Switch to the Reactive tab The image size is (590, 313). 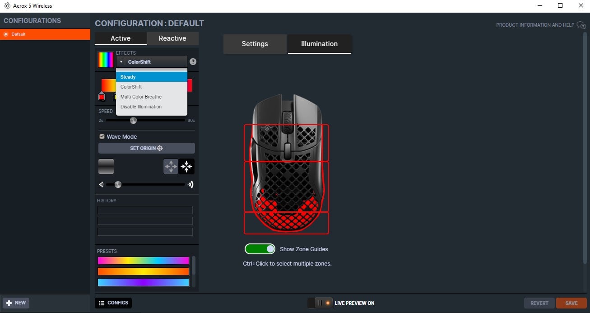pyautogui.click(x=172, y=38)
